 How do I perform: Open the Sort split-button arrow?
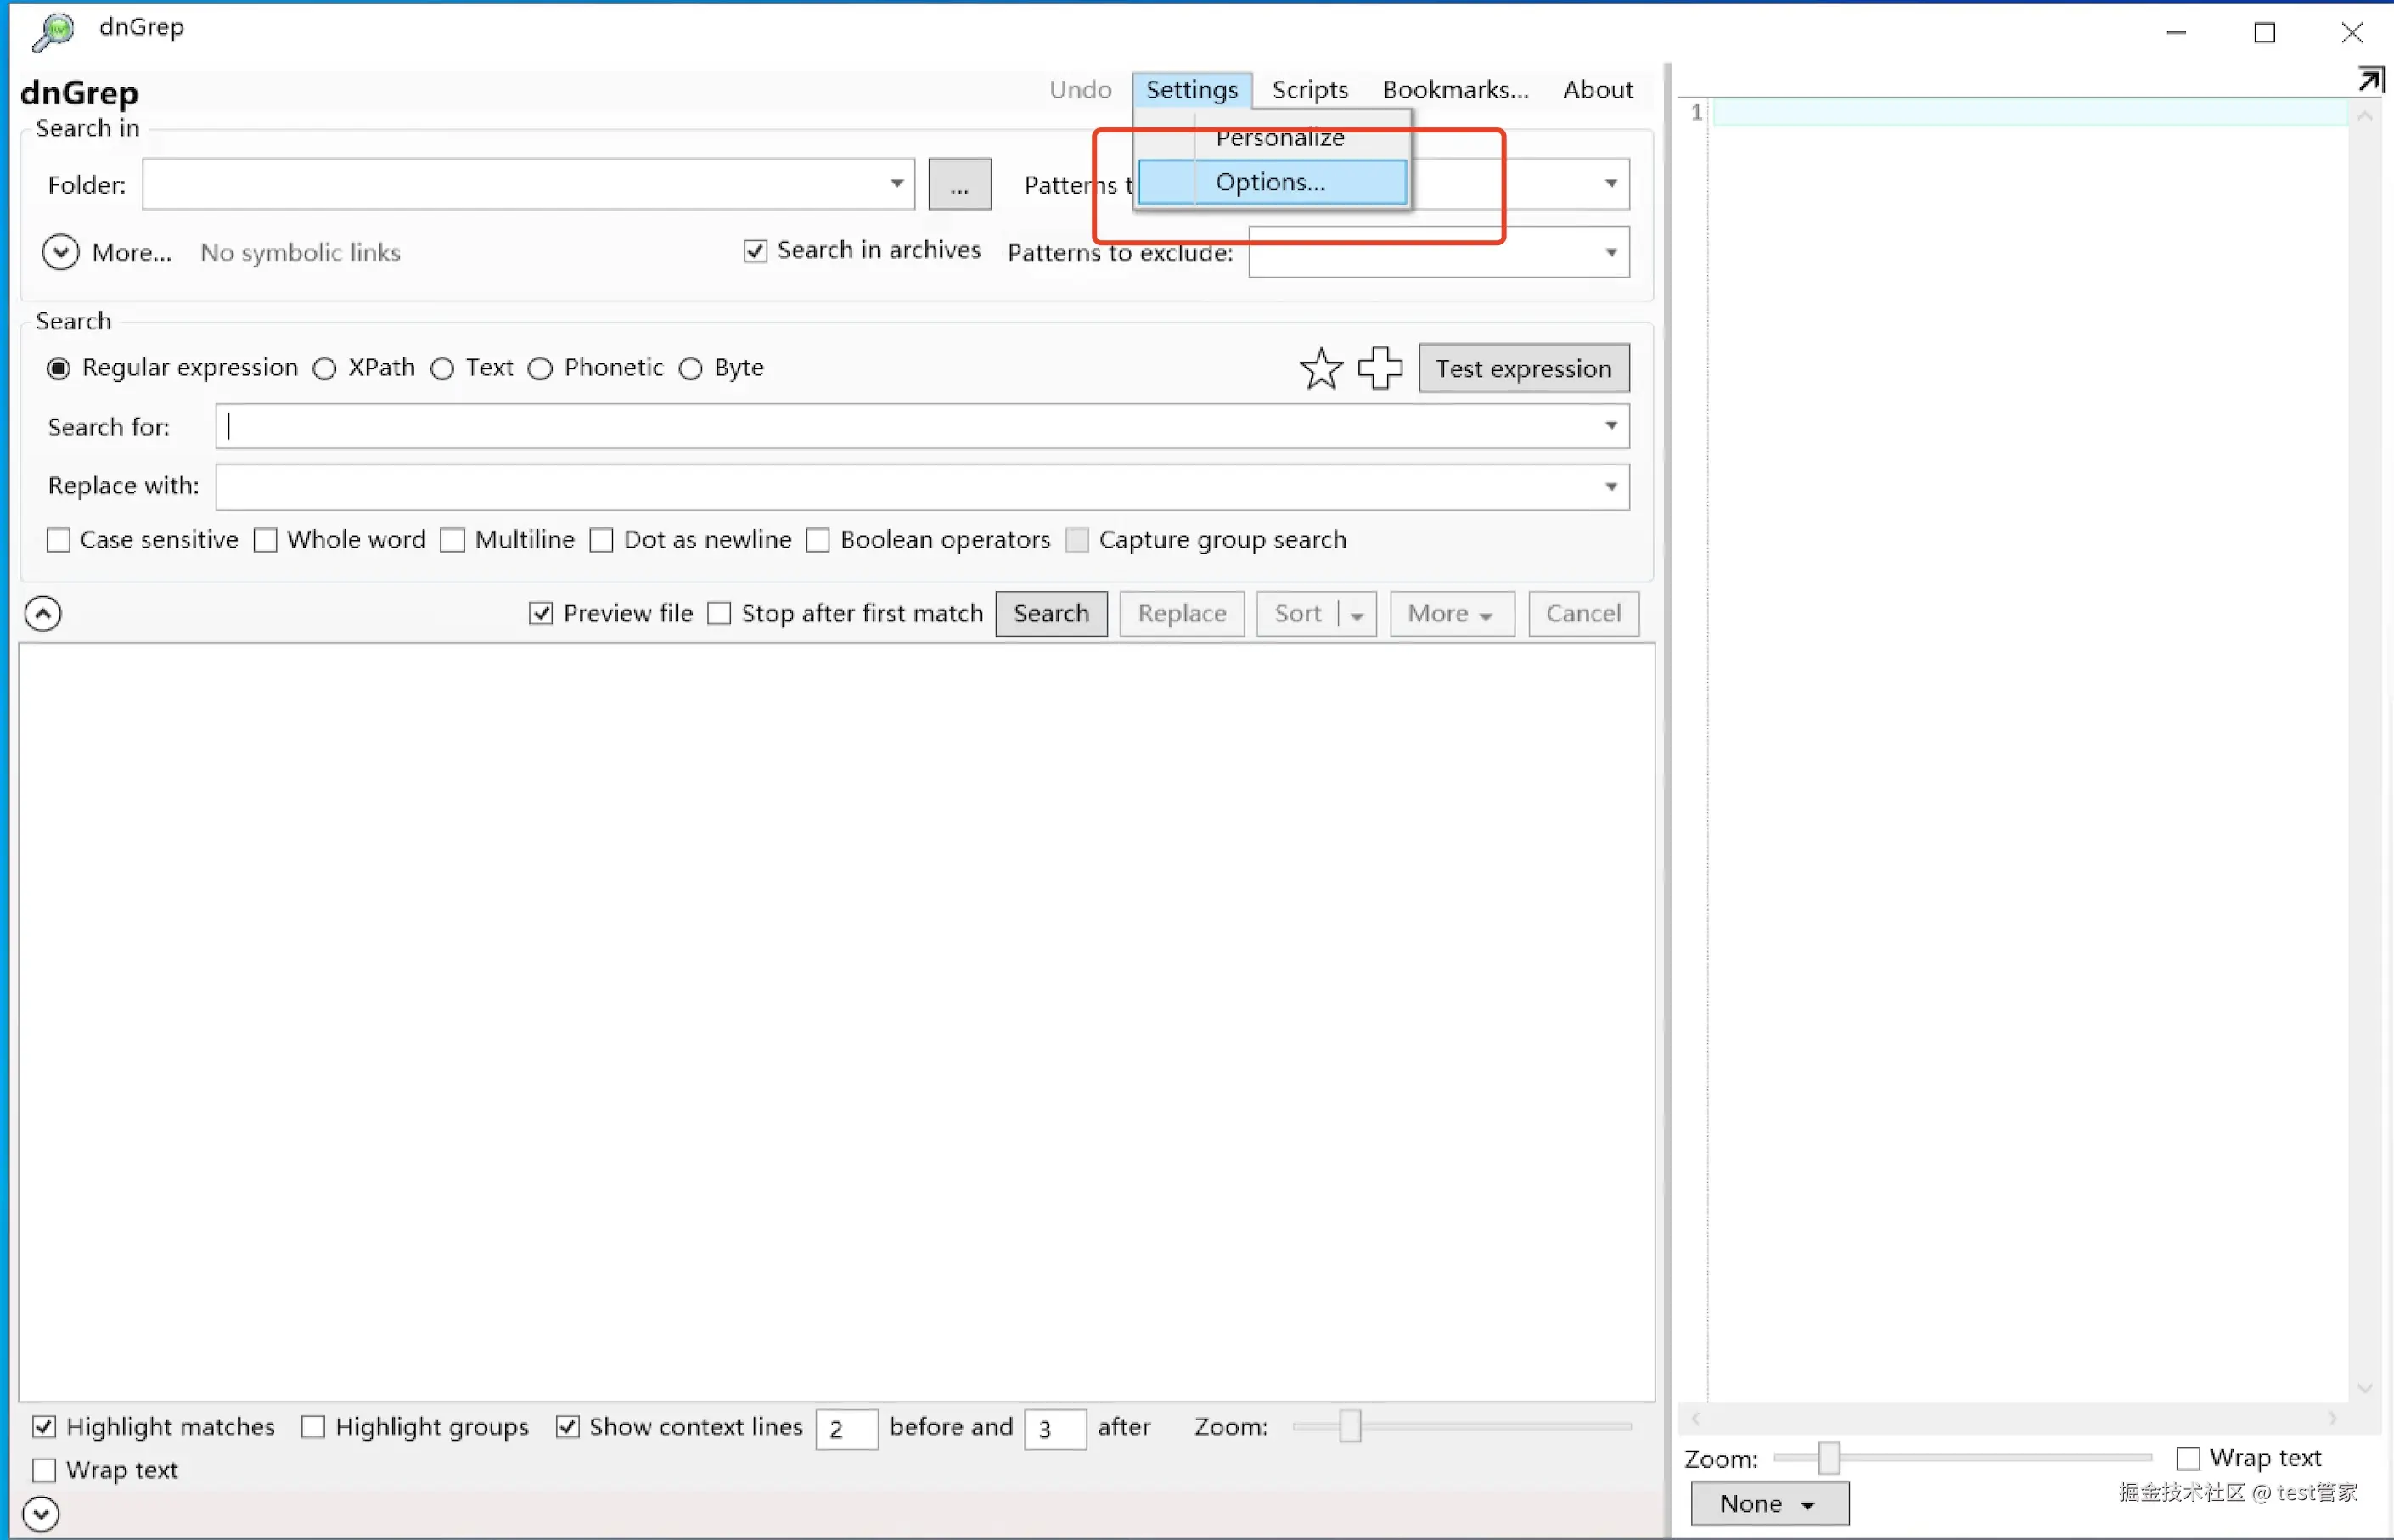1357,614
